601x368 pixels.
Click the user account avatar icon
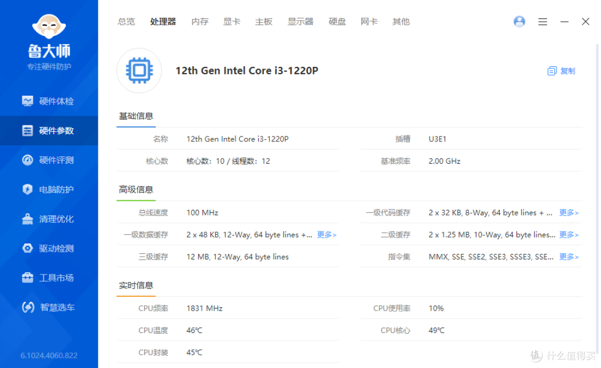pyautogui.click(x=519, y=22)
